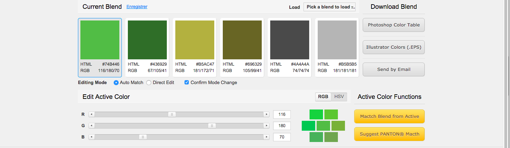Screen dimensions: 510x148
Task: Click the B slider handle
Action: [143, 137]
